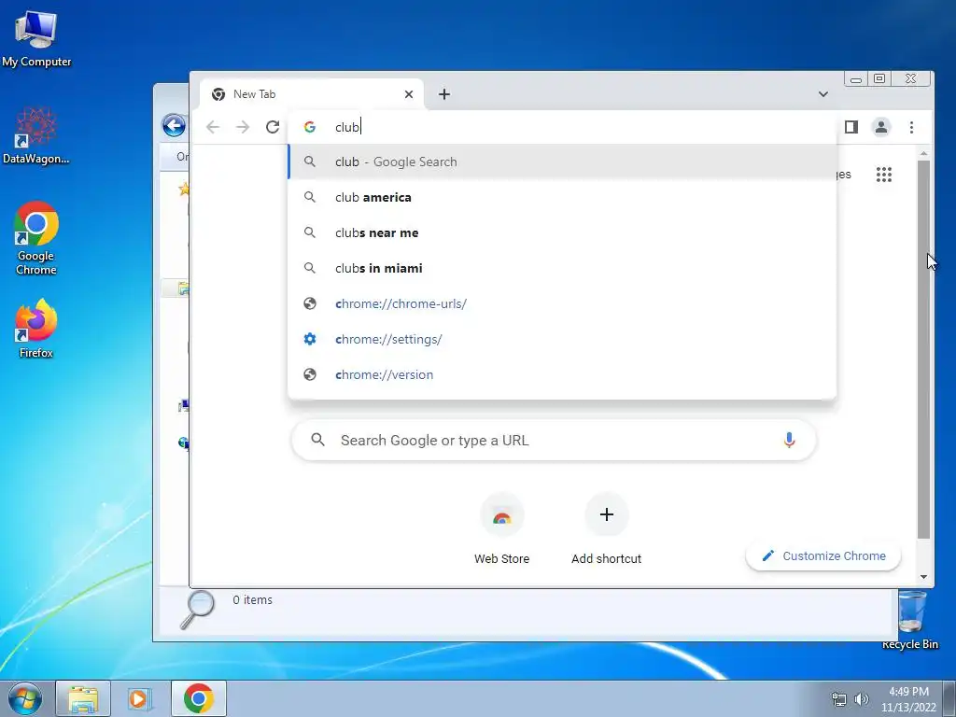Image resolution: width=956 pixels, height=717 pixels.
Task: Expand the tab search chevron
Action: tap(823, 94)
